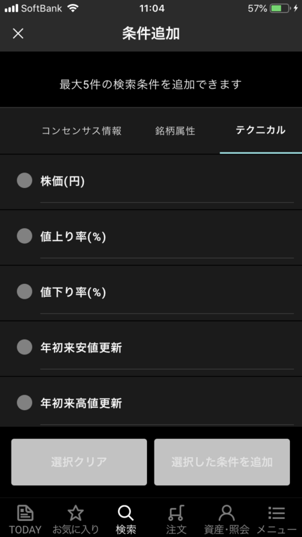Select the 年初来高値更新 radio button

[x=25, y=402]
